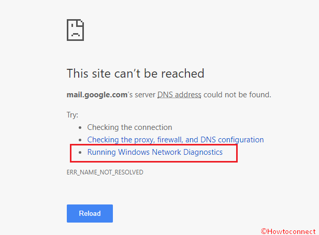Screen dimensions: 319x235
Task: Click the bullet before Running Windows Network Diagnostics
Action: pyautogui.click(x=80, y=153)
